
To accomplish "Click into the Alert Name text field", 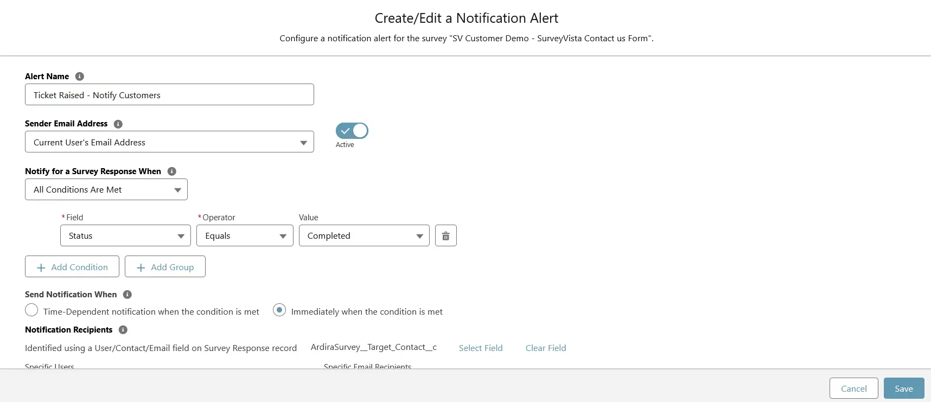I will click(x=169, y=94).
